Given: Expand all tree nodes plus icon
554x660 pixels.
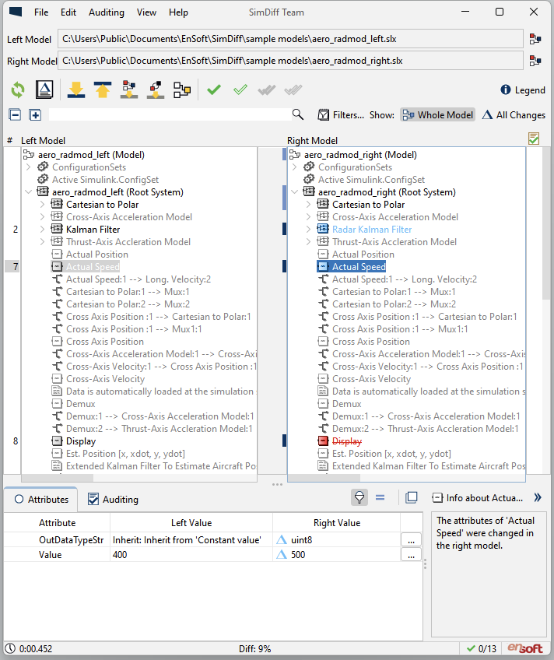Looking at the screenshot, I should click(35, 114).
